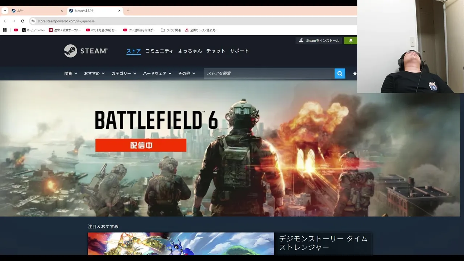464x261 pixels.
Task: Expand the ツイッチ関連 bookmark folder
Action: click(171, 30)
